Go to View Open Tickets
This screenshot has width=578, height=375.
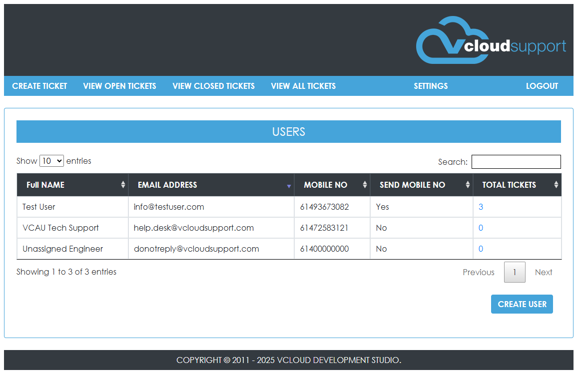119,86
